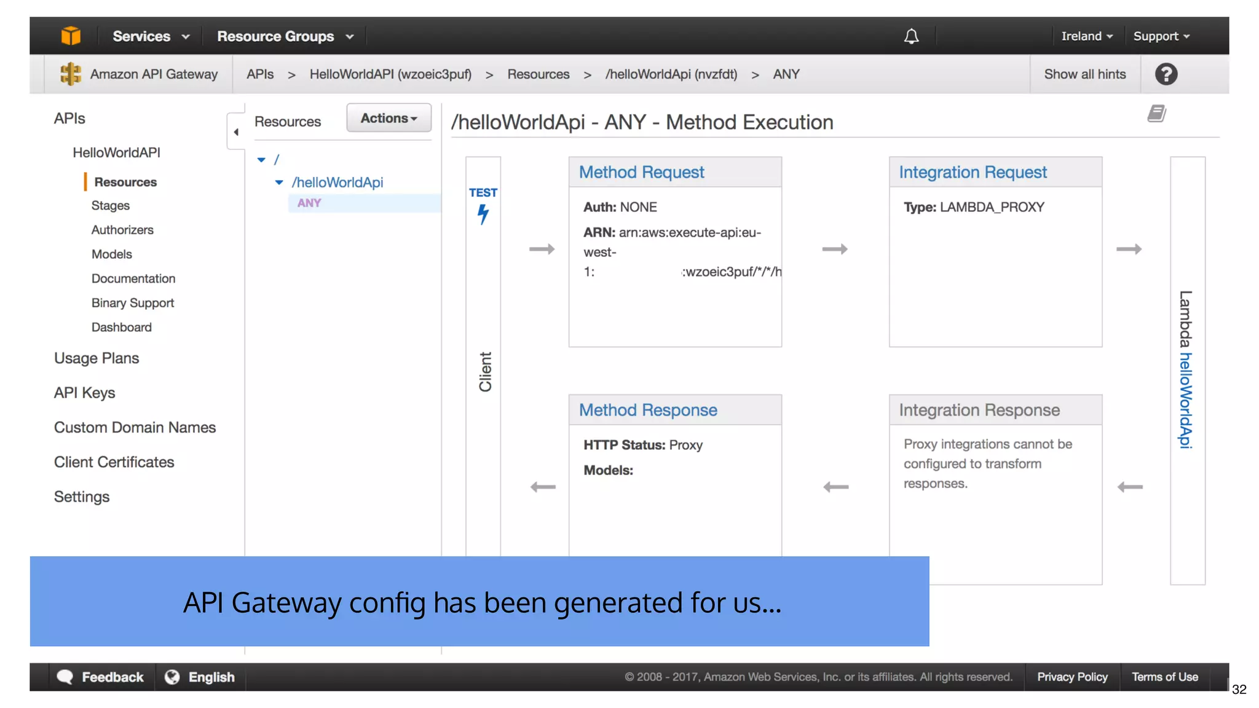Click the Auth: NONE text
1259x708 pixels.
pos(620,207)
